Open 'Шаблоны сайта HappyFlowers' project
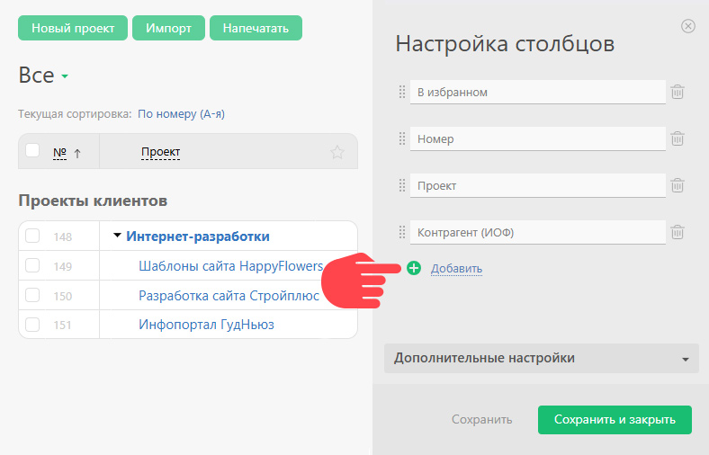The height and width of the screenshot is (455, 709). pyautogui.click(x=230, y=265)
